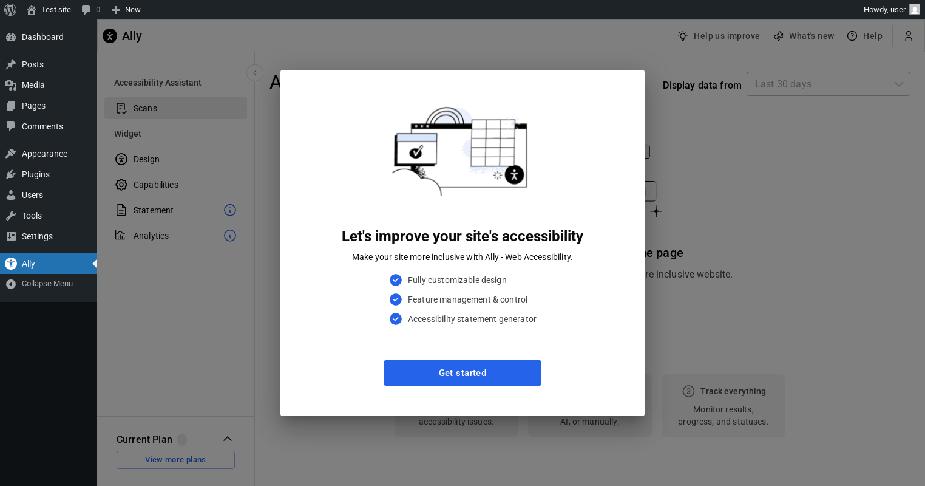Screen dimensions: 925x486
Task: Click the Plugins plug icon
Action: tap(11, 174)
